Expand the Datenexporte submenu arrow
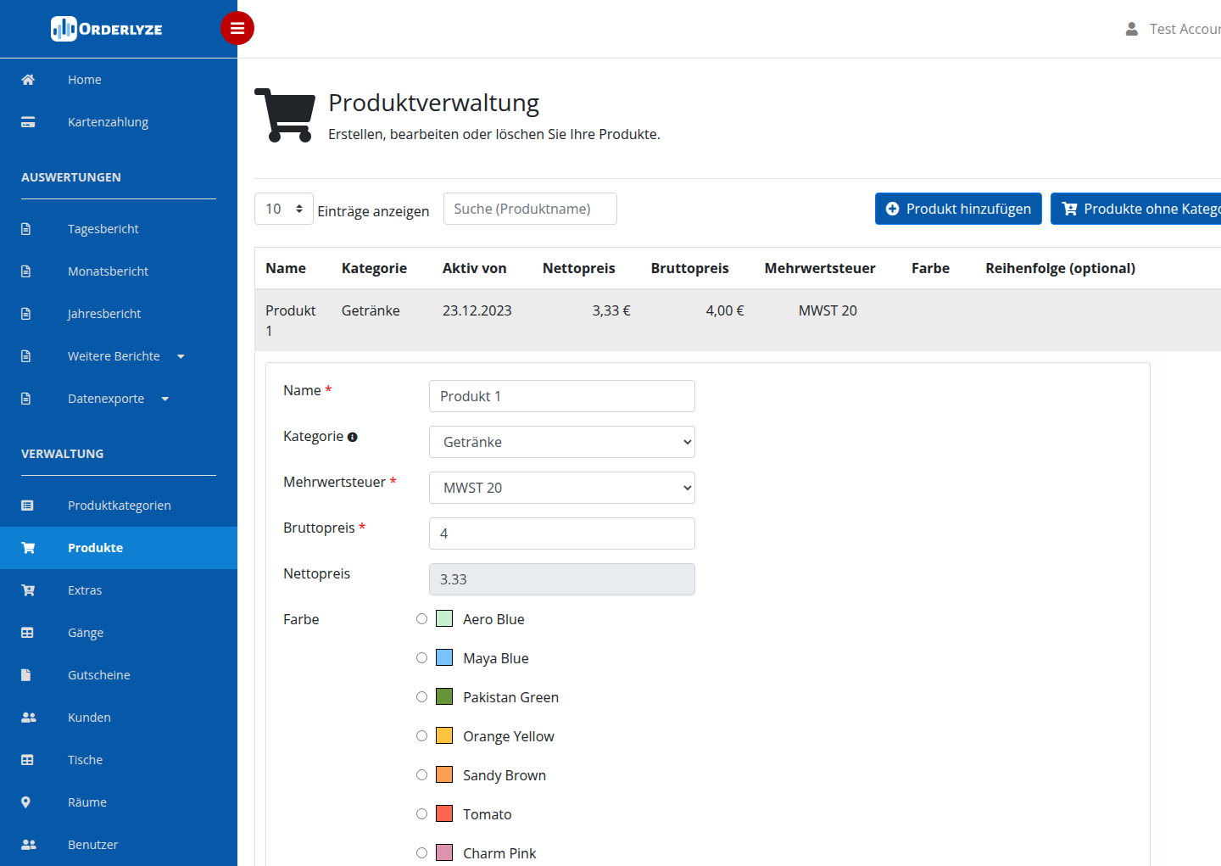The height and width of the screenshot is (866, 1221). click(165, 399)
